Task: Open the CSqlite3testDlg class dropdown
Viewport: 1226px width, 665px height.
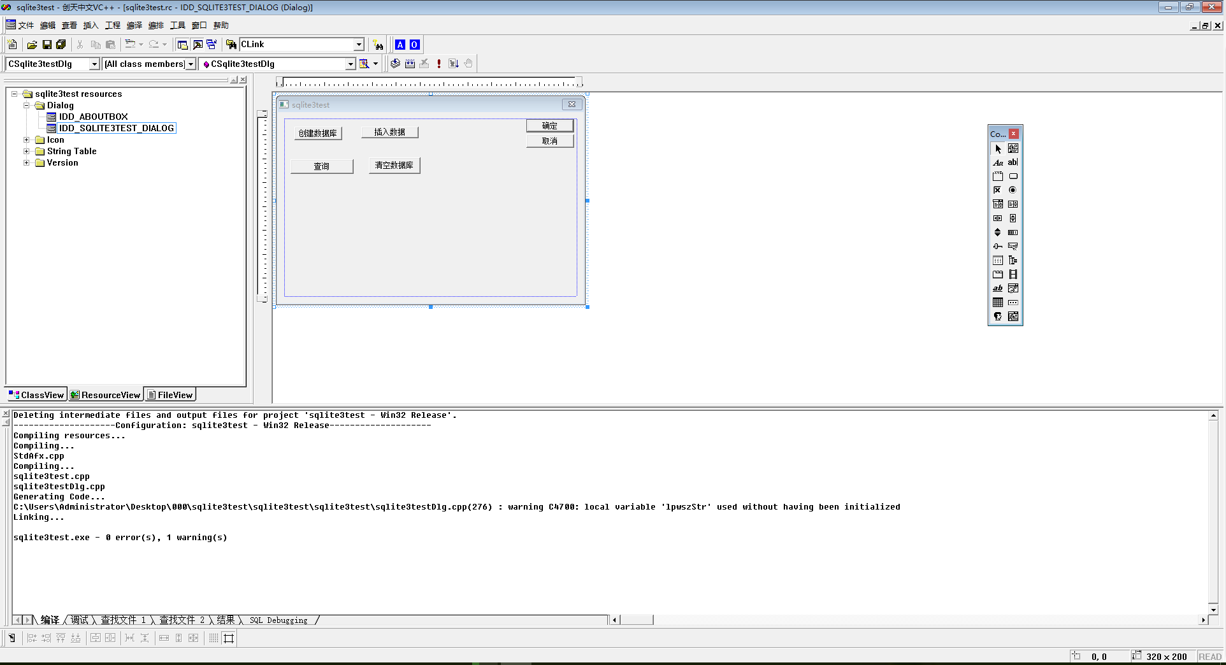Action: click(x=94, y=64)
